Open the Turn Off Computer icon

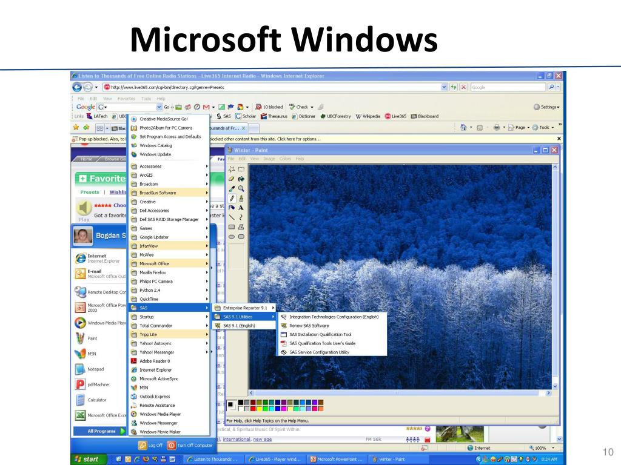tap(172, 445)
